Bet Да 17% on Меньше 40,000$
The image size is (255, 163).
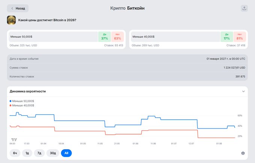coord(226,37)
